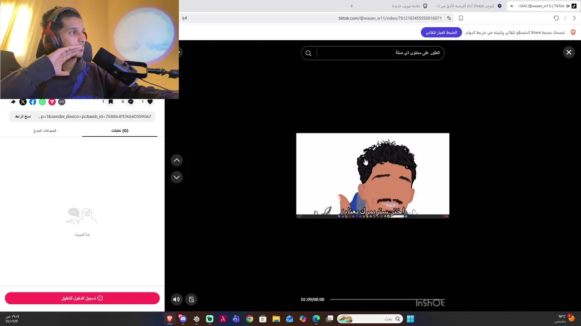Open comments via the speech bubble icon
This screenshot has width=581, height=326.
click(x=131, y=102)
